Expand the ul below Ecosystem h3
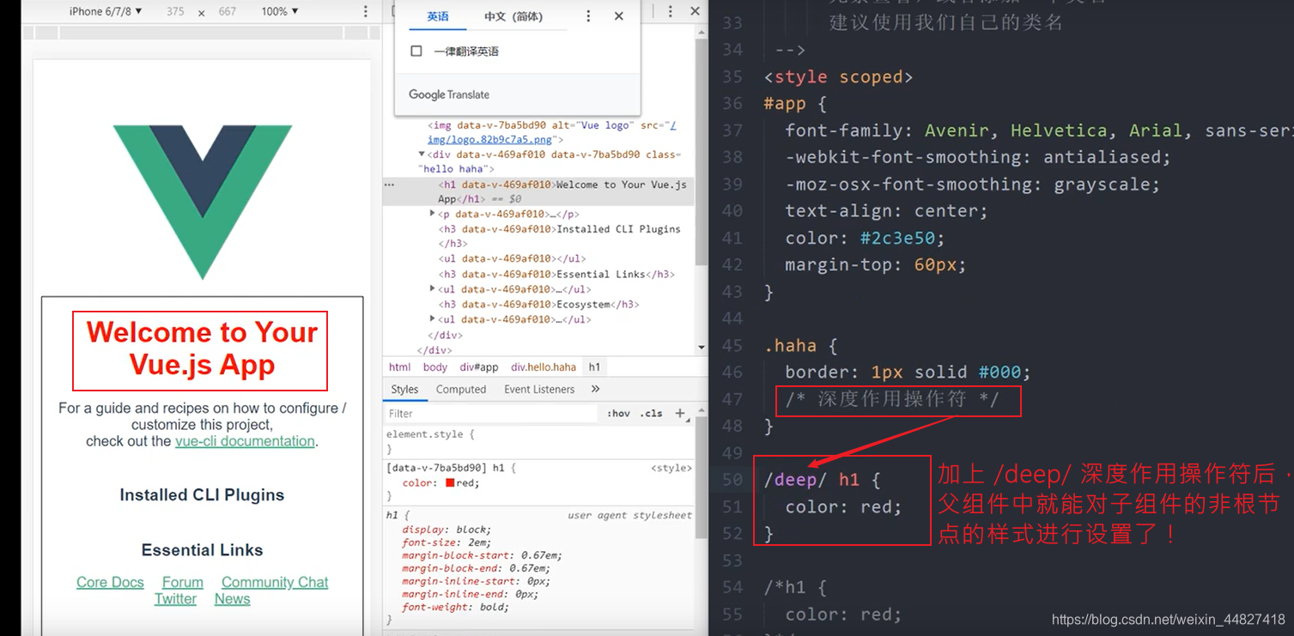The height and width of the screenshot is (636, 1294). pyautogui.click(x=432, y=319)
